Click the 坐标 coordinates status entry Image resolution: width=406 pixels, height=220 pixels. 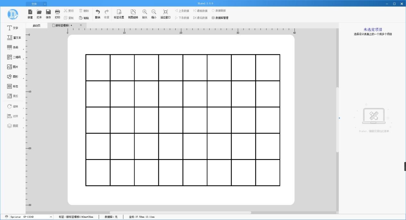click(x=142, y=217)
